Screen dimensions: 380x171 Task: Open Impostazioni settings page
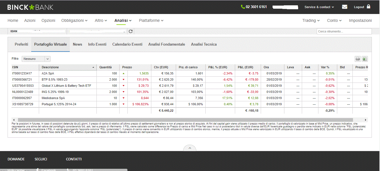coord(360,20)
